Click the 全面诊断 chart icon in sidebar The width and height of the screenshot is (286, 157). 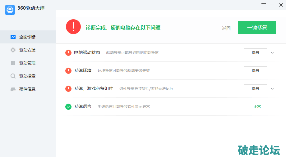(x=13, y=37)
